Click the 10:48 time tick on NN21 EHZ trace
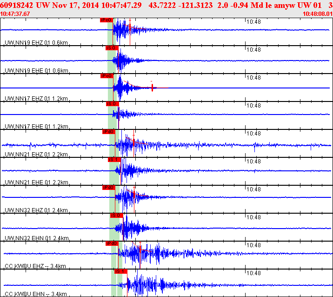 click(253, 134)
